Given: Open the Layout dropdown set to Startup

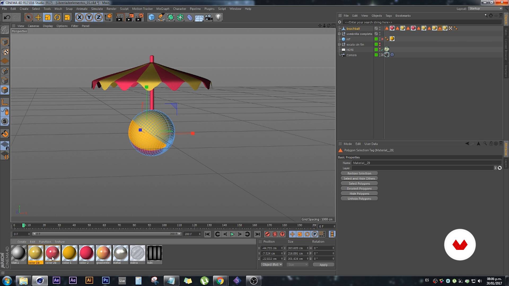Looking at the screenshot, I should [x=485, y=8].
